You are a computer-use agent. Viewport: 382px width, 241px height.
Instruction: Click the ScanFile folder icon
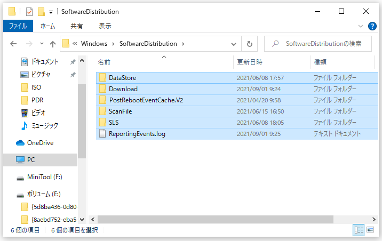102,111
